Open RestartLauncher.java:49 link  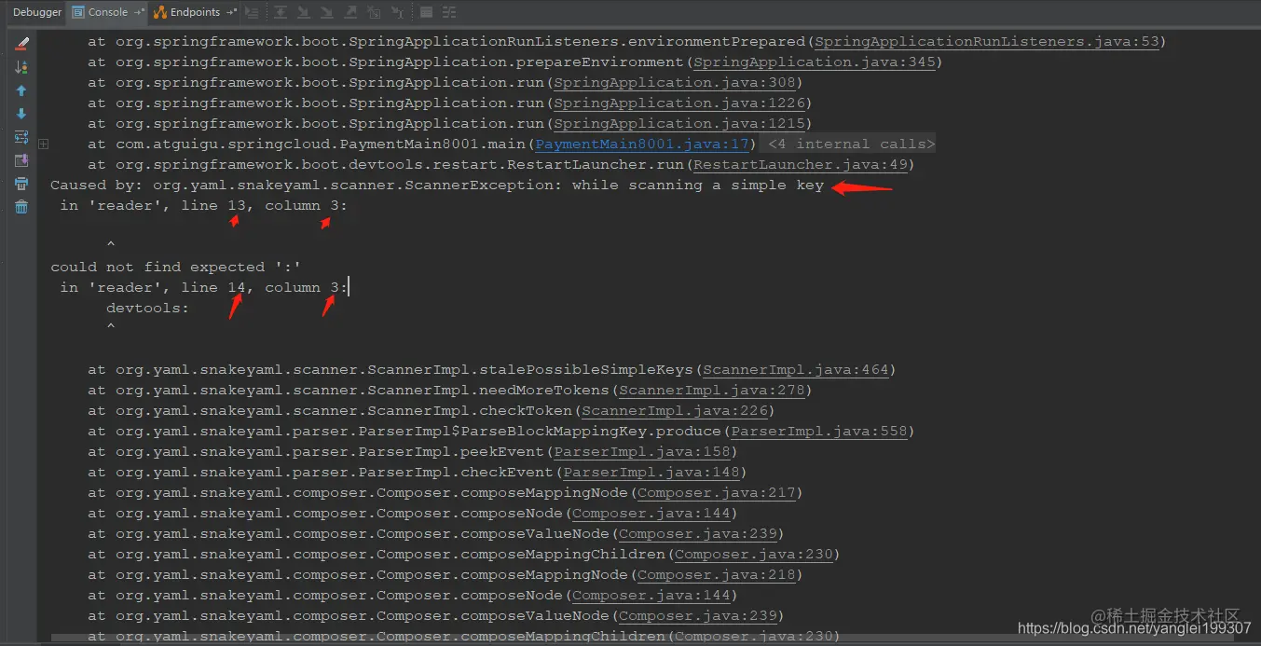click(x=800, y=165)
